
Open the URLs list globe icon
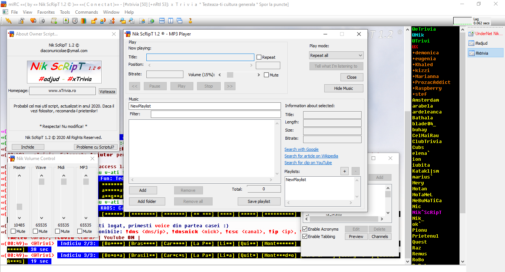pyautogui.click(x=151, y=21)
